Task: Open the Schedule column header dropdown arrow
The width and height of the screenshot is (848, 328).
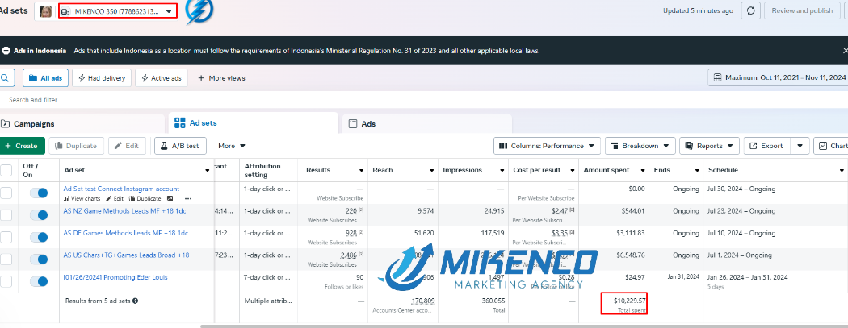Action: pos(841,171)
